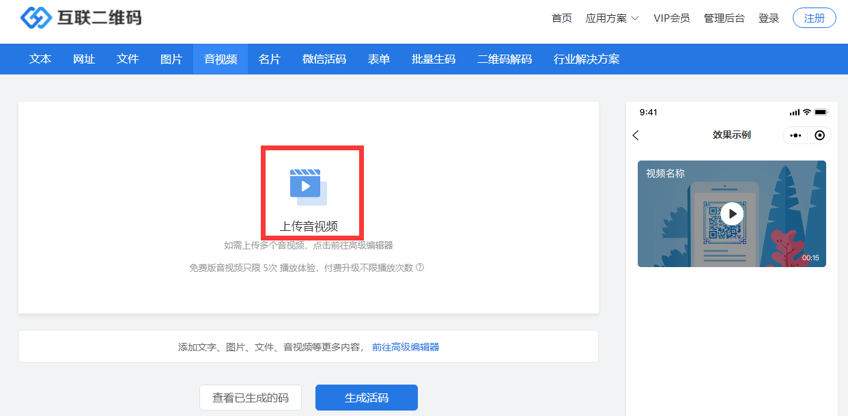Click the 视频名称 thumbnail card
This screenshot has width=848, height=416.
[x=732, y=214]
